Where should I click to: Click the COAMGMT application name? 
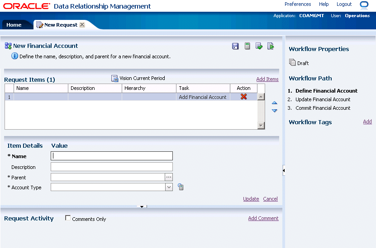[311, 15]
